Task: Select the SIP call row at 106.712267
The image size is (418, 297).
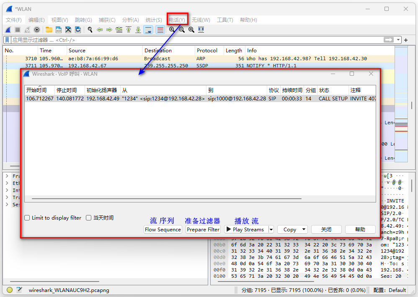Action: (200, 98)
